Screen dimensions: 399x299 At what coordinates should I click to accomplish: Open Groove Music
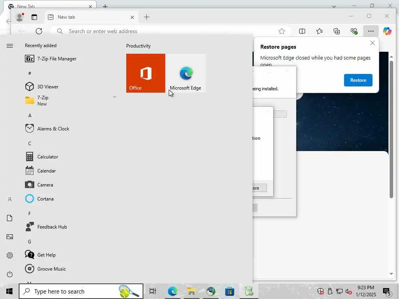[x=46, y=269]
